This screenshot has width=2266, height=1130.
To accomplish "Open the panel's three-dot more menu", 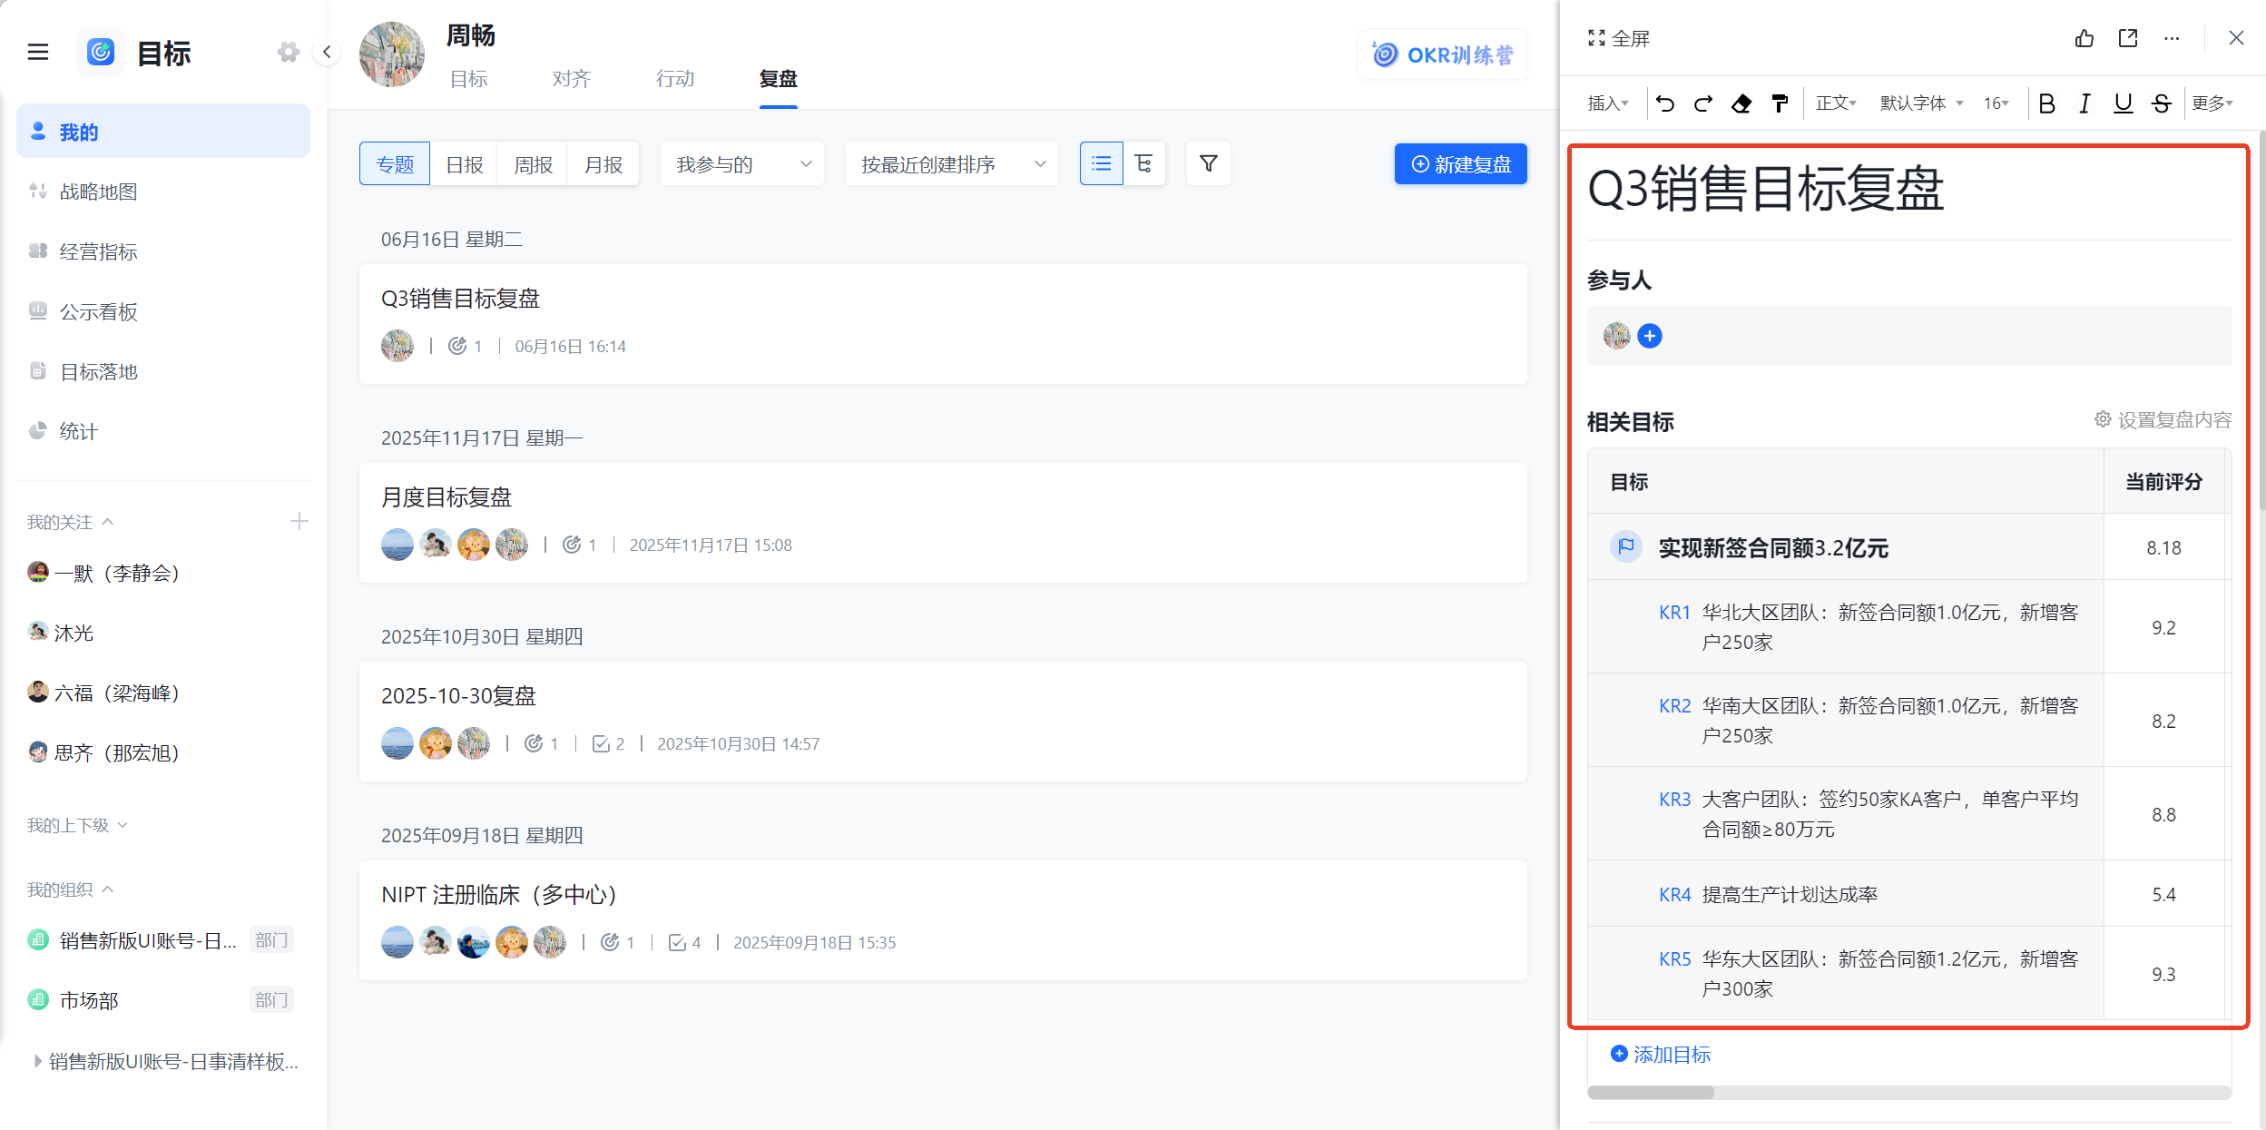I will click(2172, 38).
